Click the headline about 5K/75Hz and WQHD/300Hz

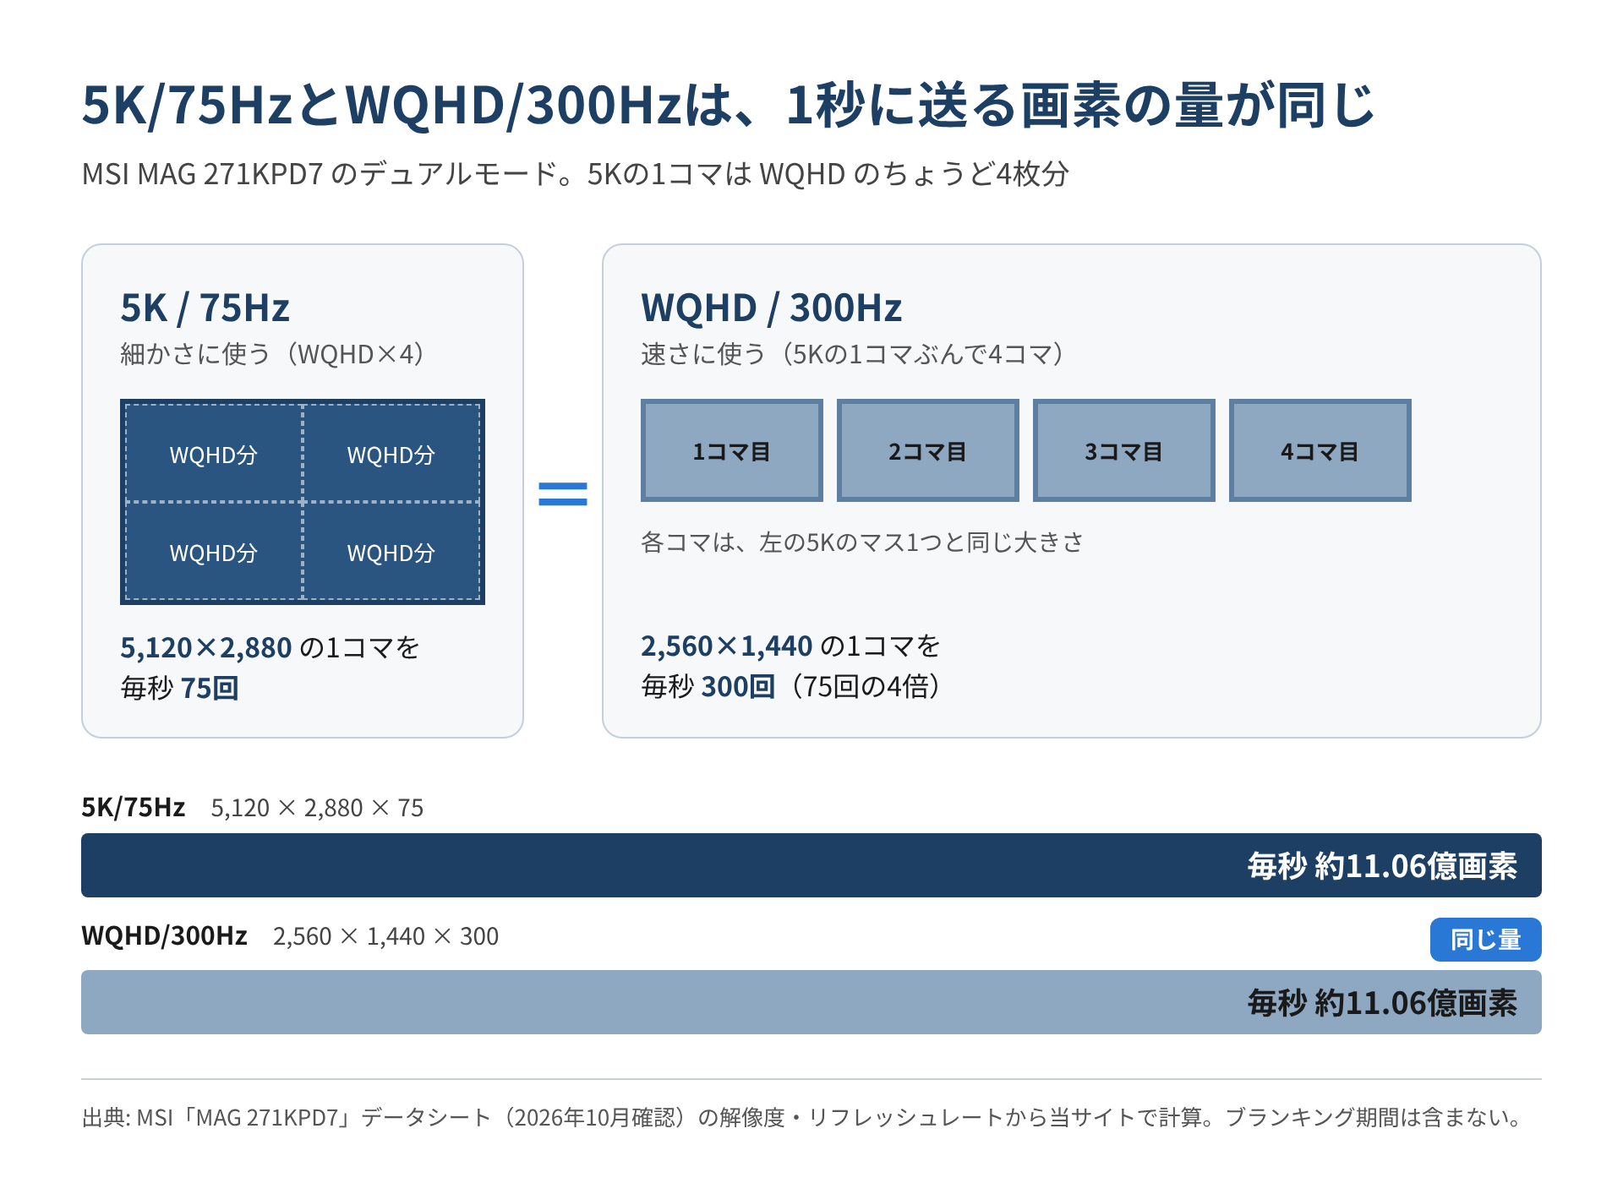[x=729, y=106]
